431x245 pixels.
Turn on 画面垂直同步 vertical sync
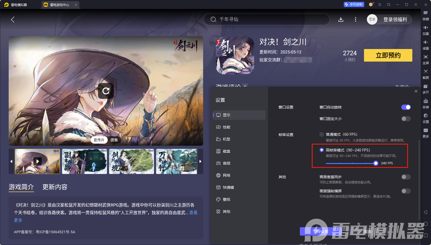tap(406, 177)
